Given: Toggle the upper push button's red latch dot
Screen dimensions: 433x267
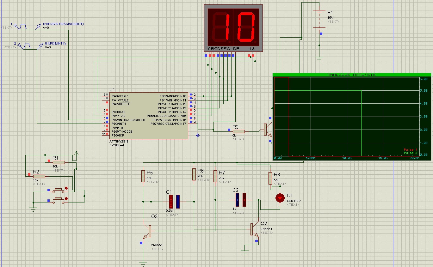Looking at the screenshot, I should pyautogui.click(x=66, y=188).
